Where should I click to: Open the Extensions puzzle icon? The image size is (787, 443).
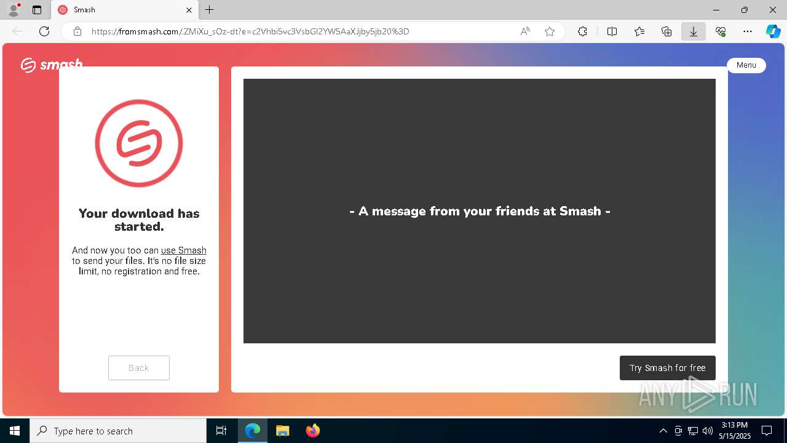point(583,31)
